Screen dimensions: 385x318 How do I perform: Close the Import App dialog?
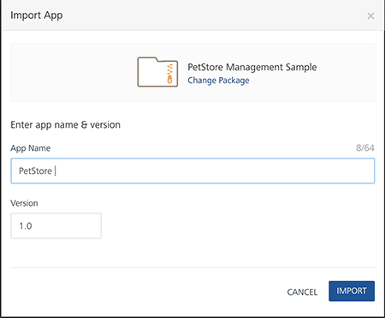(x=370, y=15)
